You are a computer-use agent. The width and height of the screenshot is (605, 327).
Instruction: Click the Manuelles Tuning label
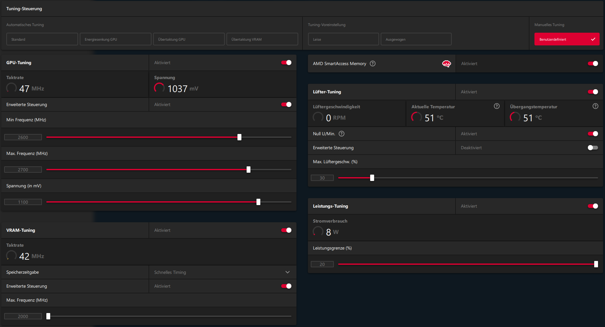pos(549,25)
